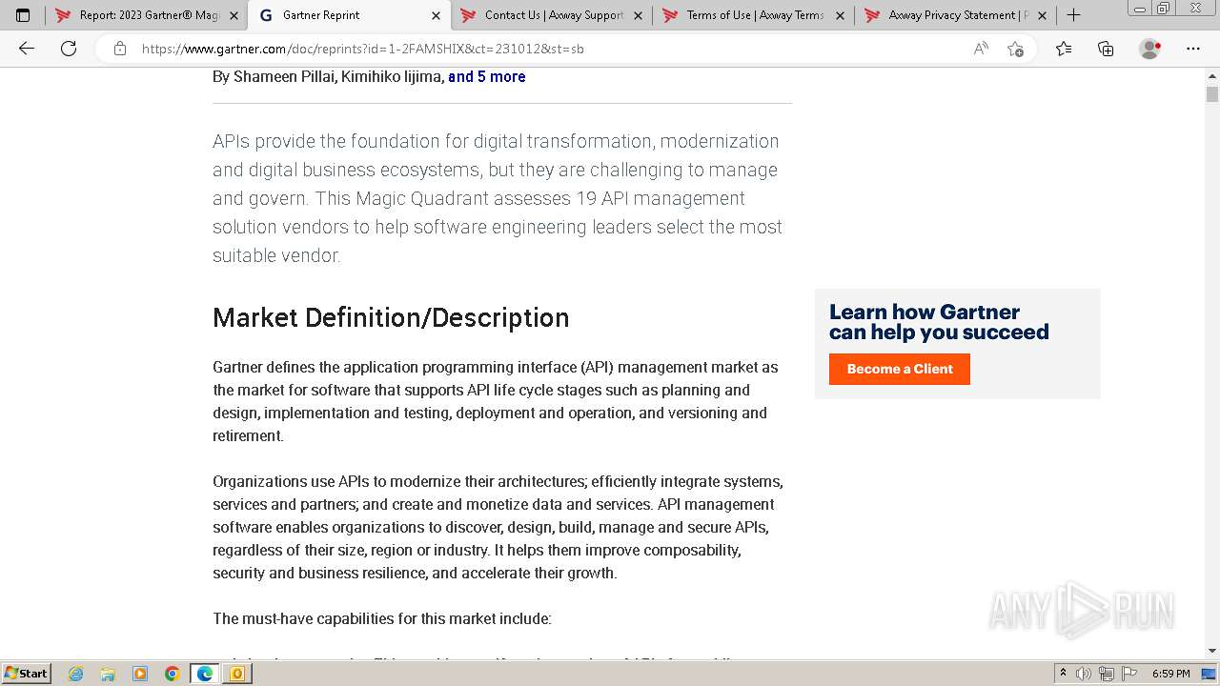Open the media player taskbar icon
The height and width of the screenshot is (686, 1220).
point(140,674)
